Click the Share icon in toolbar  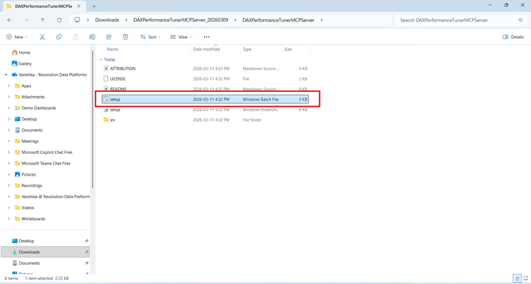click(x=108, y=37)
